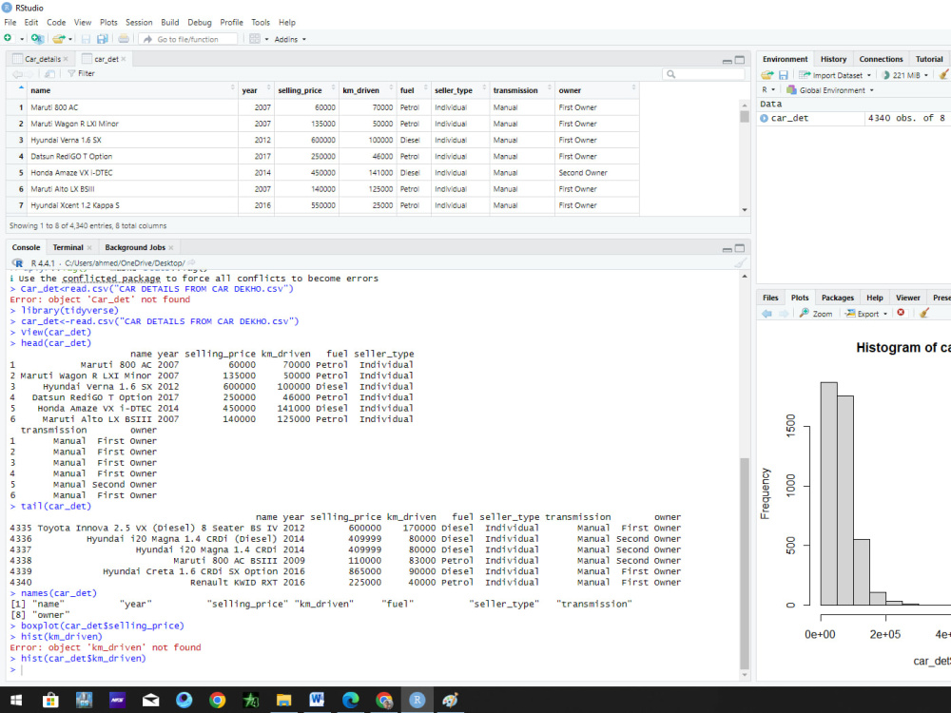Open the File menu
The width and height of the screenshot is (951, 713).
(10, 23)
